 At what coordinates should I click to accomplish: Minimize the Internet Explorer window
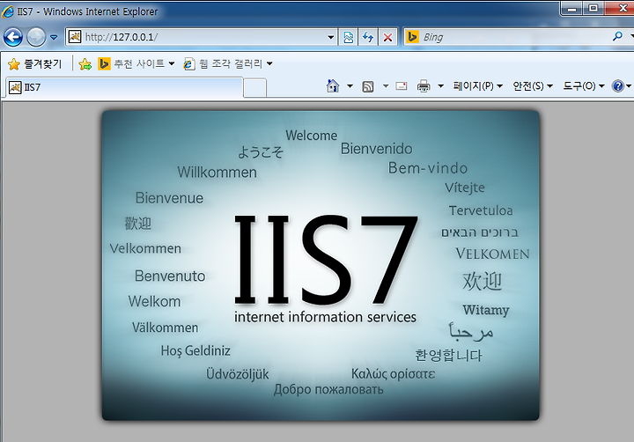571,9
